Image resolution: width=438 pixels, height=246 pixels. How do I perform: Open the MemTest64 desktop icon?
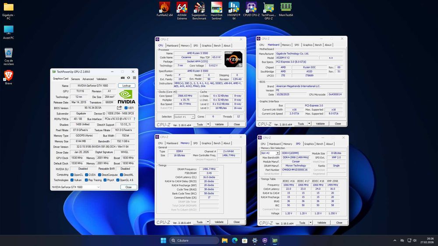(286, 10)
